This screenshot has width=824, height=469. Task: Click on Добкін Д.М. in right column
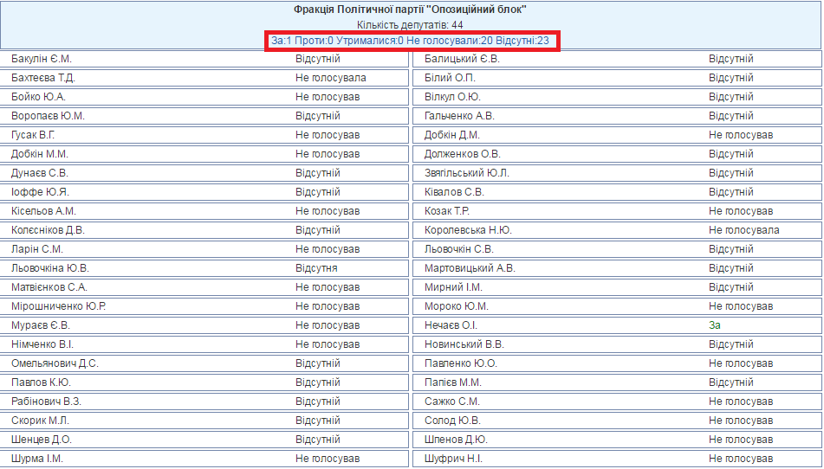(x=451, y=135)
